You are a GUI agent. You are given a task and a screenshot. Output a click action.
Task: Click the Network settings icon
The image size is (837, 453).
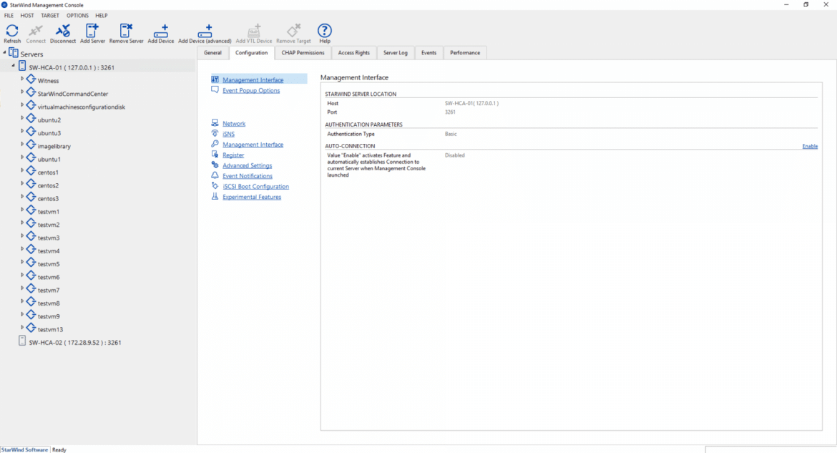click(x=215, y=123)
